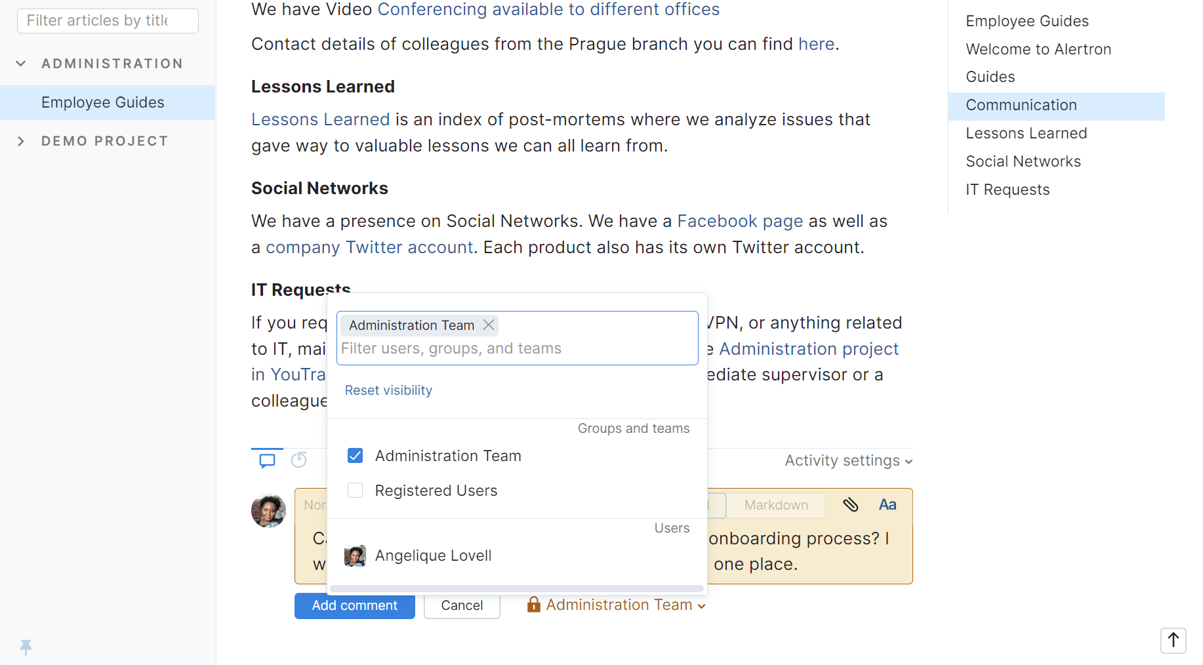Image resolution: width=1203 pixels, height=665 pixels.
Task: Open the comments tab icon
Action: pyautogui.click(x=267, y=460)
